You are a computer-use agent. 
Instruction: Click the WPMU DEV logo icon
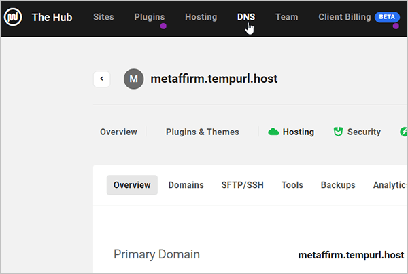coord(13,17)
